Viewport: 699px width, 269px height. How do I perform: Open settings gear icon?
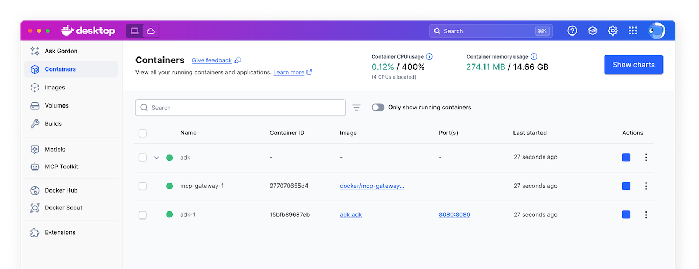click(613, 31)
